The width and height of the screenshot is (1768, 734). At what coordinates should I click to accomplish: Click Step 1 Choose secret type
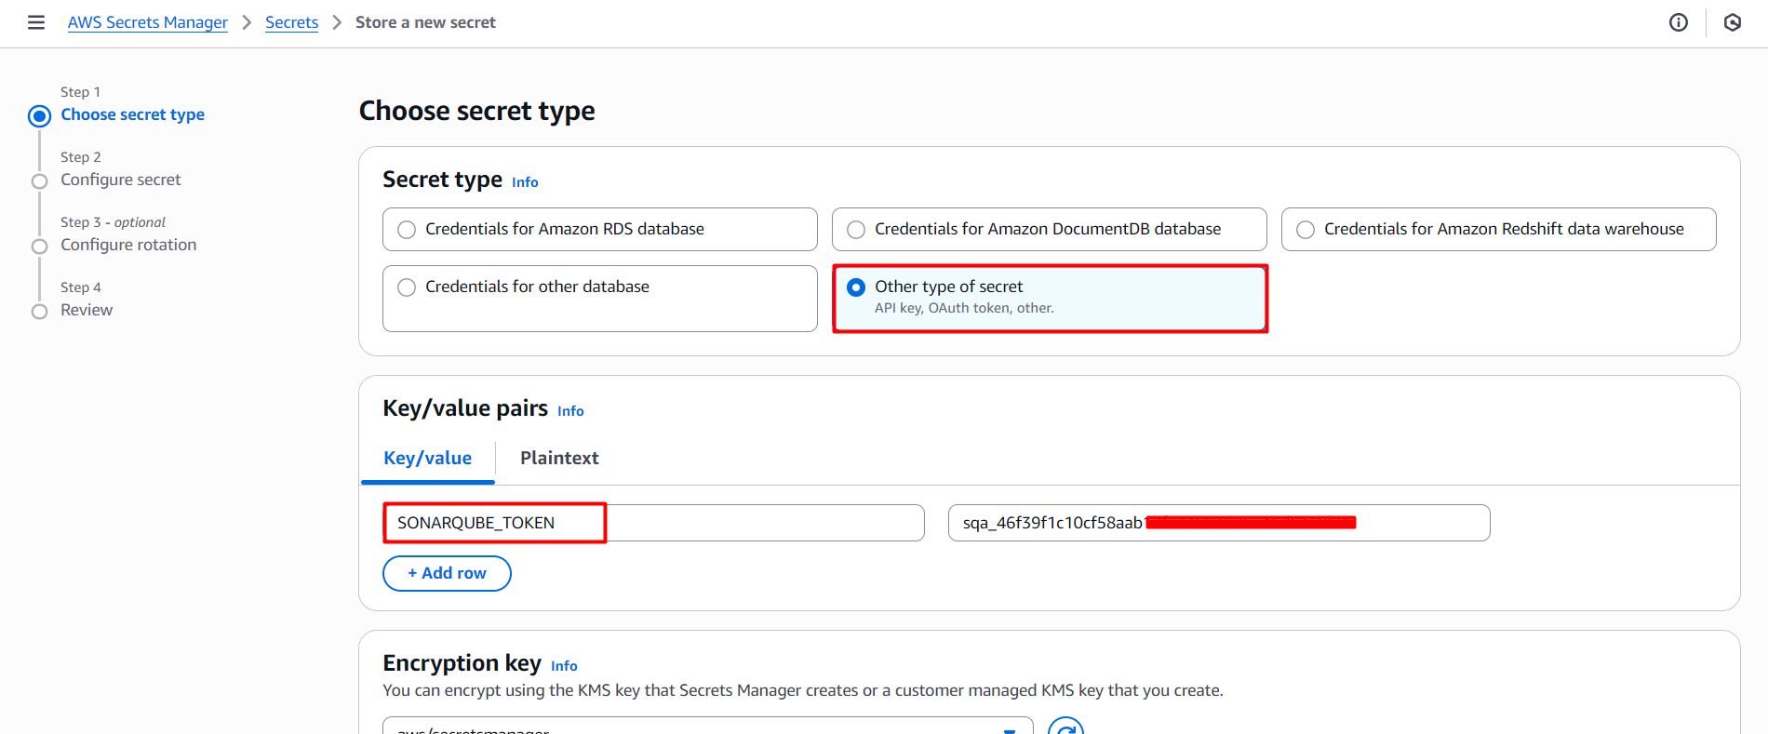click(x=133, y=114)
